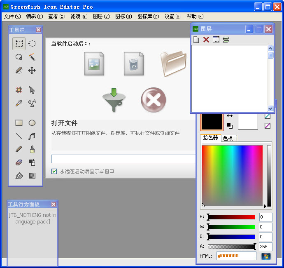The image size is (284, 268).
Task: Switch to the 色板 swatches tab
Action: (228, 138)
